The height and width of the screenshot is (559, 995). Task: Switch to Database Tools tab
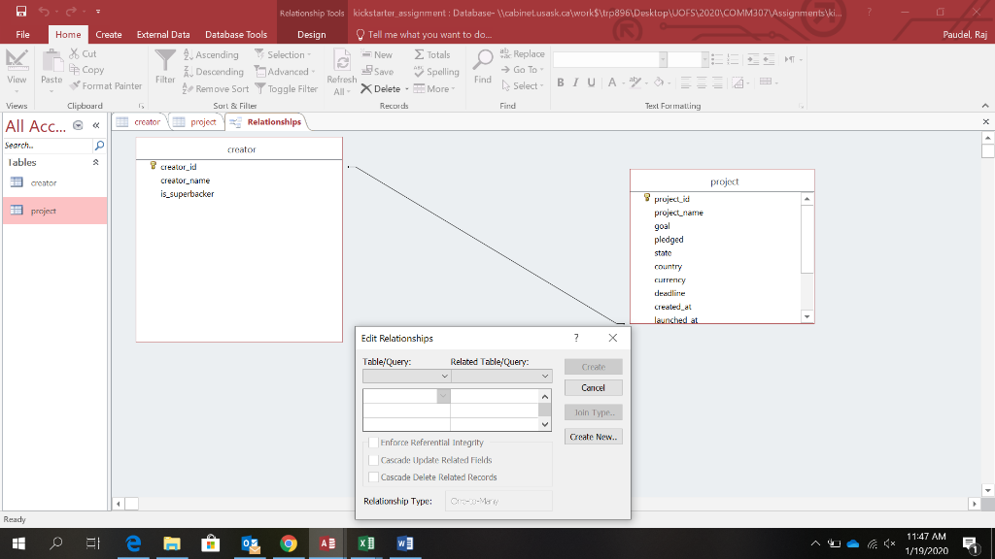(236, 34)
